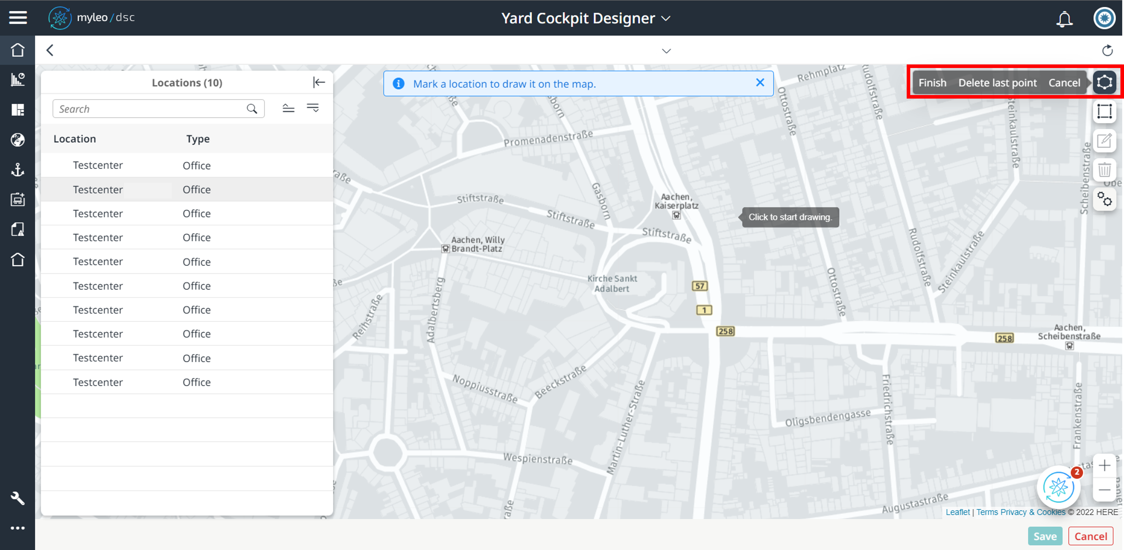Click the edit layers icon
This screenshot has width=1124, height=550.
[1104, 141]
